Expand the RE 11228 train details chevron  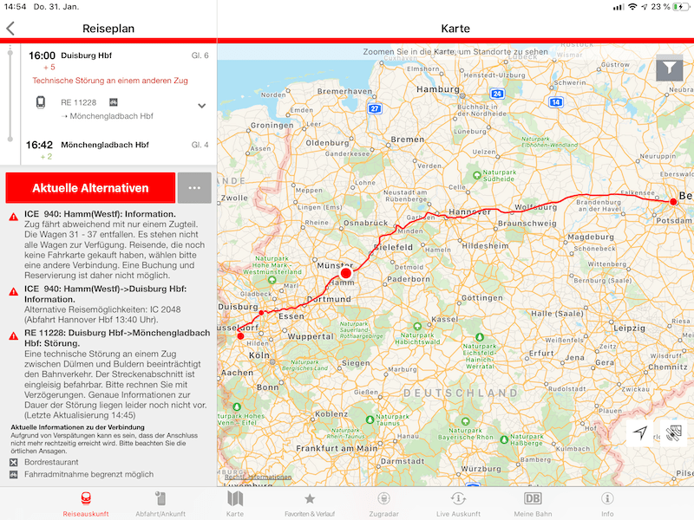coord(202,106)
